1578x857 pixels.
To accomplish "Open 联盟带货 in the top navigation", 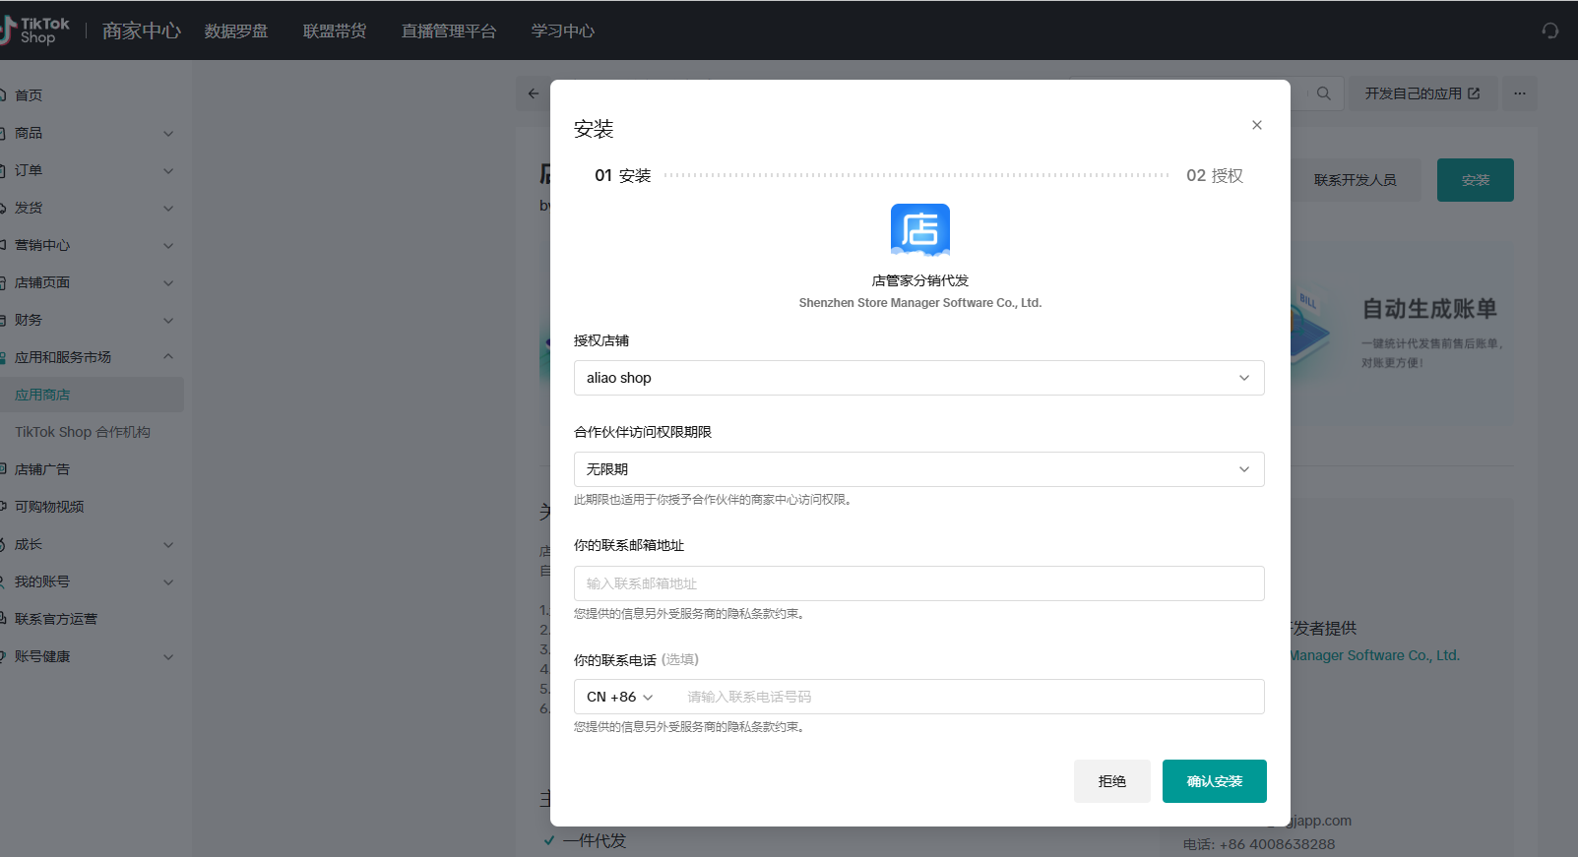I will coord(335,31).
